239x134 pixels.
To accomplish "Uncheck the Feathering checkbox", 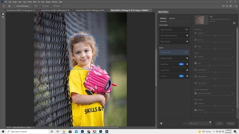I will pyautogui.click(x=196, y=110).
